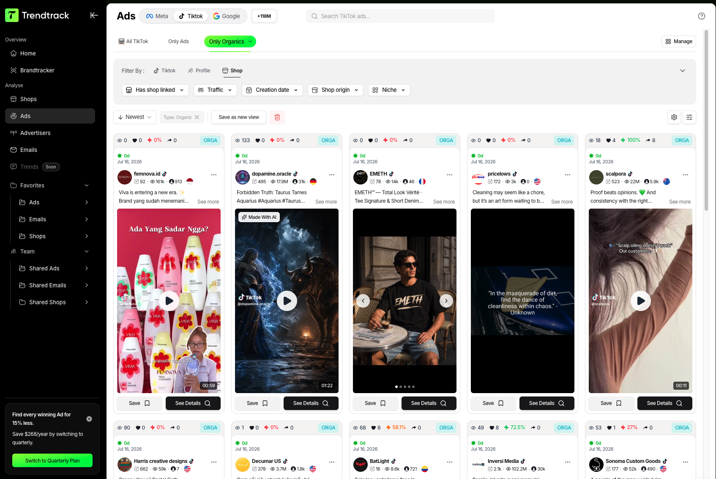Viewport: 716px width, 479px height.
Task: Collapse the Team section
Action: pyautogui.click(x=87, y=251)
